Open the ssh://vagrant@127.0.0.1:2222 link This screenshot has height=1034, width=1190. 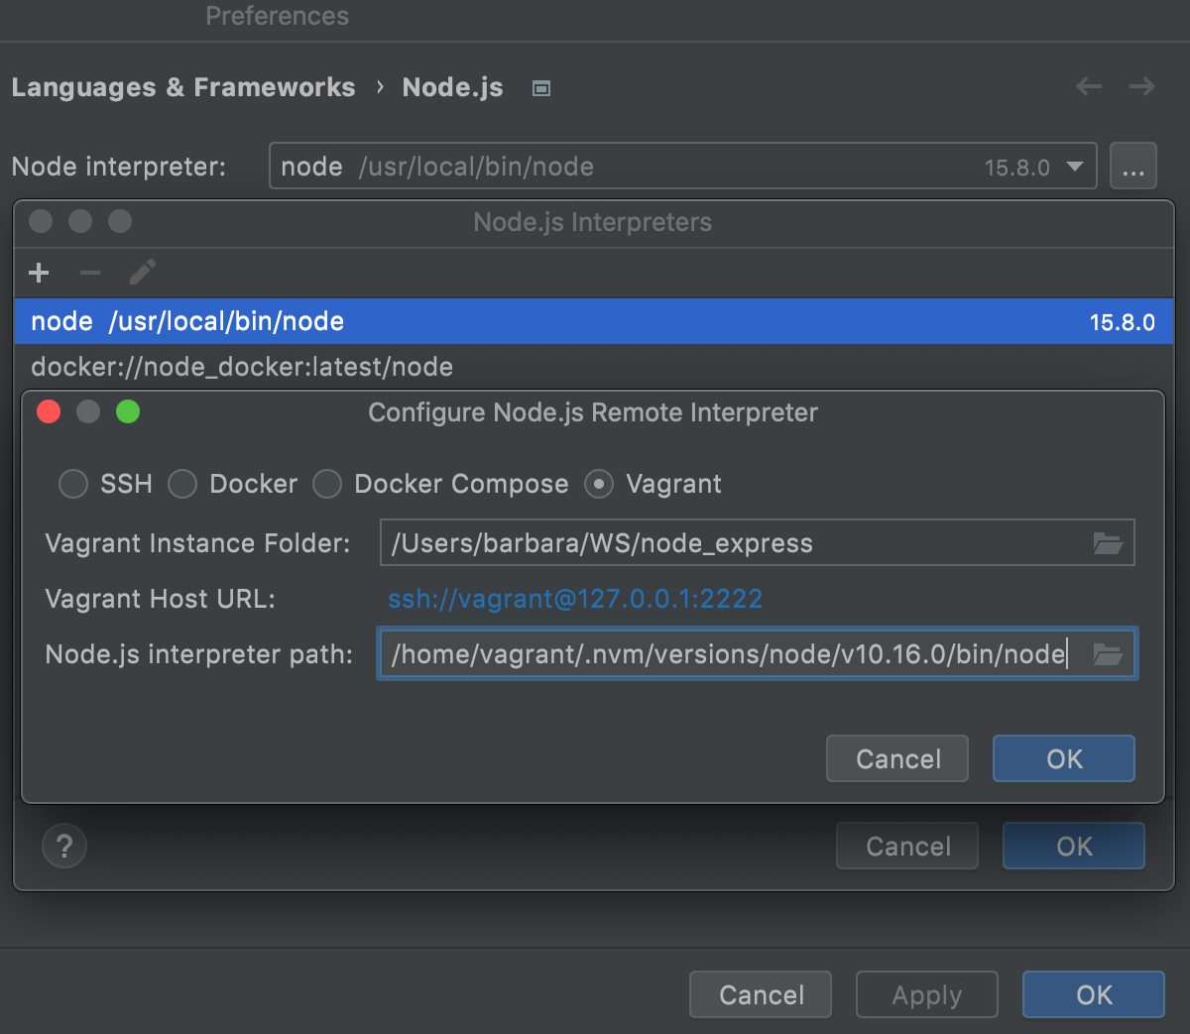click(x=575, y=599)
